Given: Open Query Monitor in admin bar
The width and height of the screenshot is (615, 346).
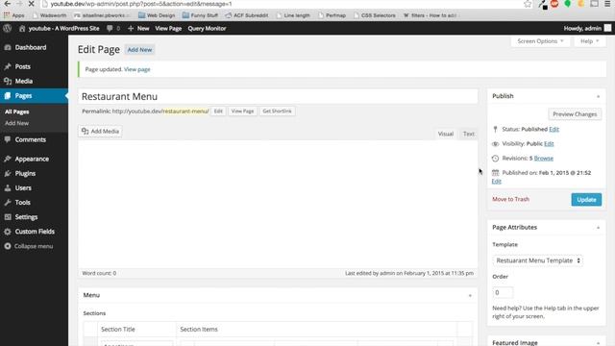Looking at the screenshot, I should (207, 28).
